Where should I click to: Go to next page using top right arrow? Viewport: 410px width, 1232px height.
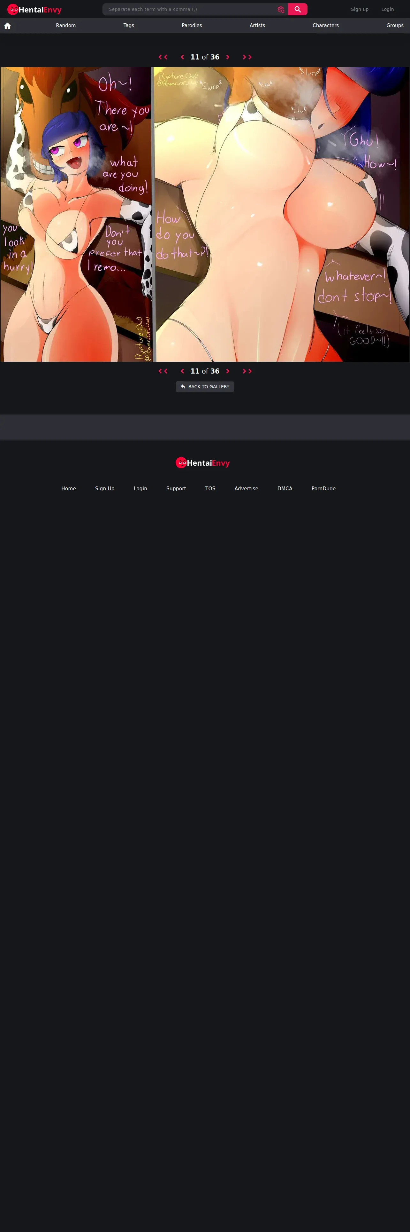(228, 57)
